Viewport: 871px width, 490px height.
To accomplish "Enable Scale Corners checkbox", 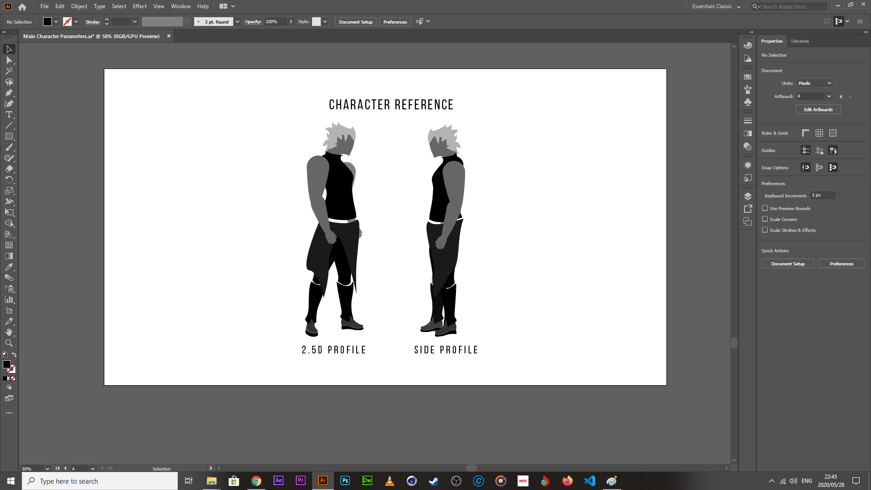I will tap(765, 219).
